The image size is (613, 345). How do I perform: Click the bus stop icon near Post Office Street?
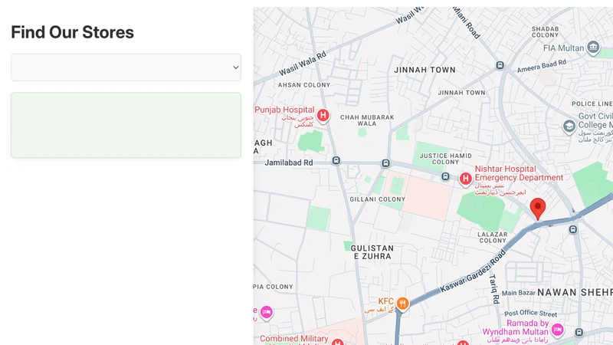click(x=579, y=333)
